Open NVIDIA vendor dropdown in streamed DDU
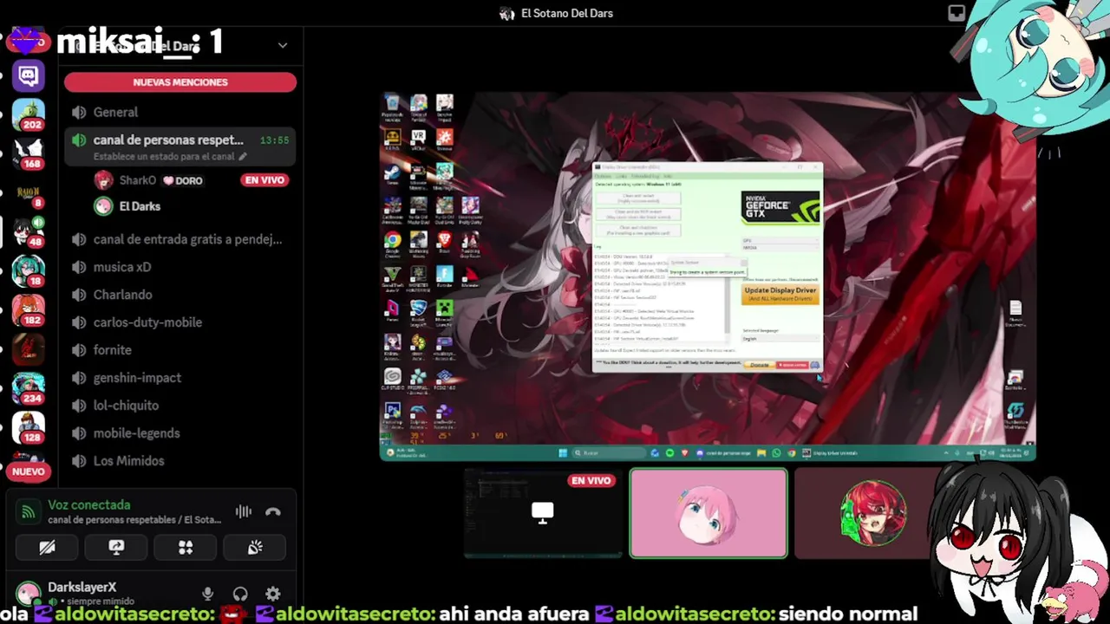1110x624 pixels. coord(780,248)
